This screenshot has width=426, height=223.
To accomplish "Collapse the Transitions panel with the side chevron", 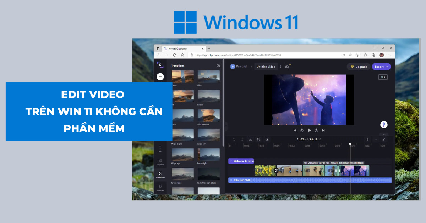I will pyautogui.click(x=226, y=126).
